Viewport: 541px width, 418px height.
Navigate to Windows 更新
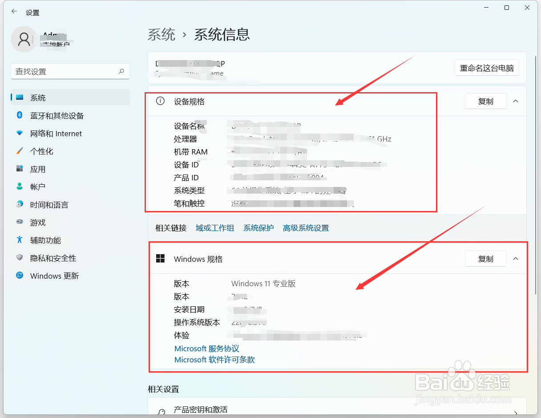70,276
